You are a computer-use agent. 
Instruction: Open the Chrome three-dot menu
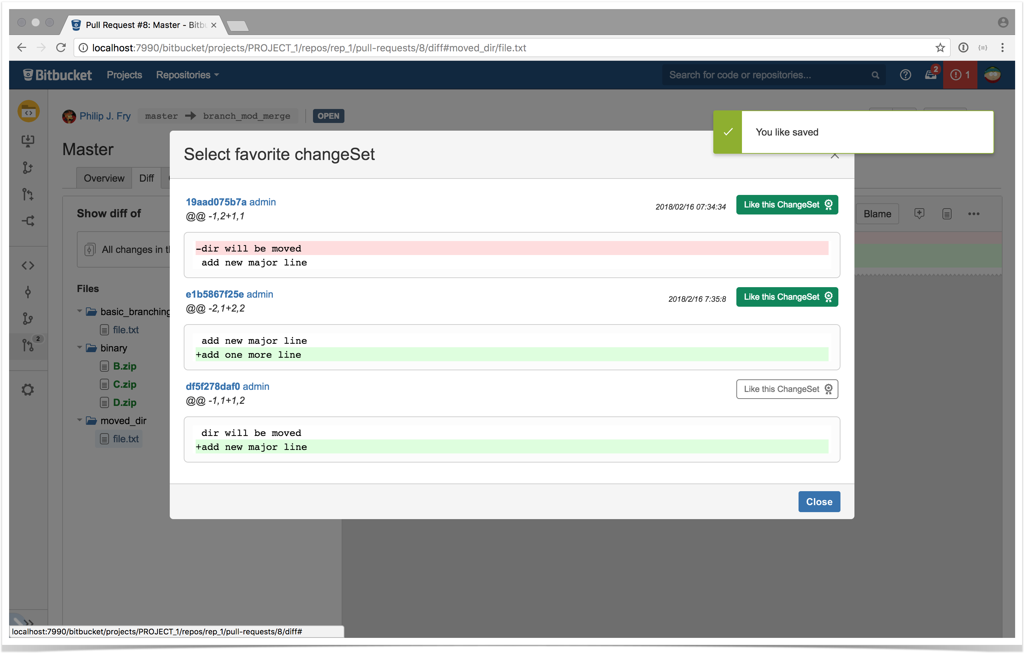coord(1002,48)
